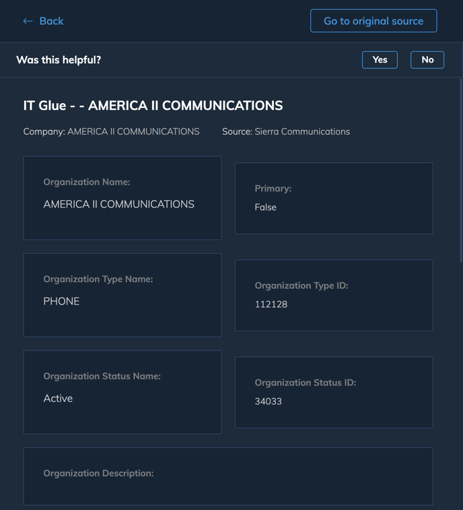The width and height of the screenshot is (463, 510).
Task: Click the vertical scrollbar on the right edge
Action: pyautogui.click(x=461, y=170)
